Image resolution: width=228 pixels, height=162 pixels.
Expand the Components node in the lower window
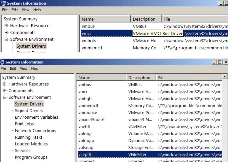pos(5,91)
